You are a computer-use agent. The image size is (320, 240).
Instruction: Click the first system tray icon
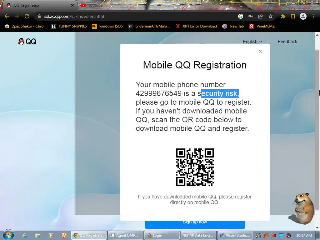coord(258,236)
